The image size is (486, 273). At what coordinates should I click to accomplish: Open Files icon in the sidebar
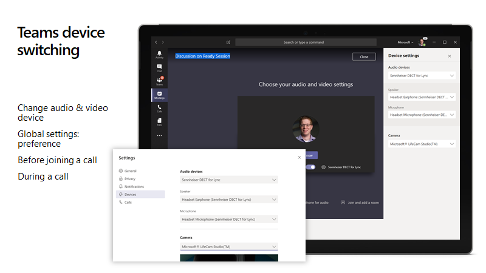[159, 122]
